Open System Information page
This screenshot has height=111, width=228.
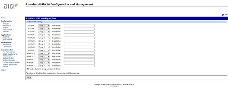coord(10,65)
